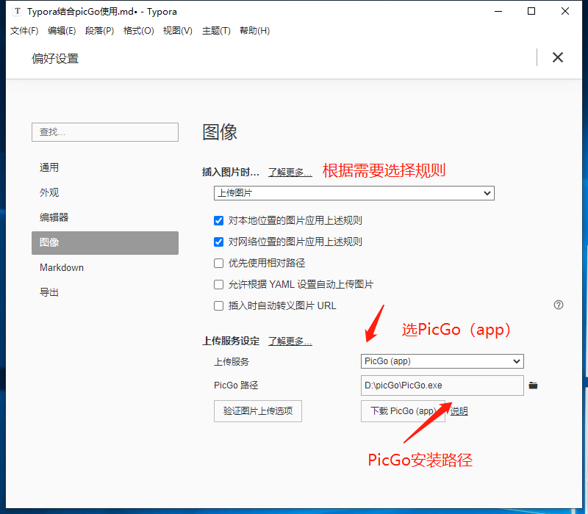
Task: Select 编辑器 in the settings sidebar
Action: click(105, 217)
